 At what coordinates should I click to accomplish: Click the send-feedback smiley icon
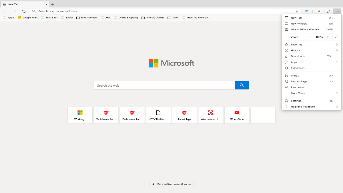328,11
